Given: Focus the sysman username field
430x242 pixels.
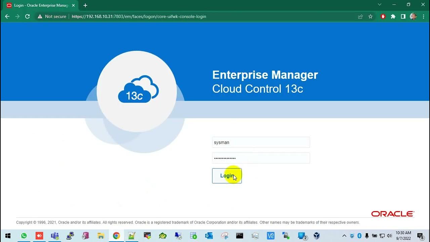Looking at the screenshot, I should coord(261,142).
